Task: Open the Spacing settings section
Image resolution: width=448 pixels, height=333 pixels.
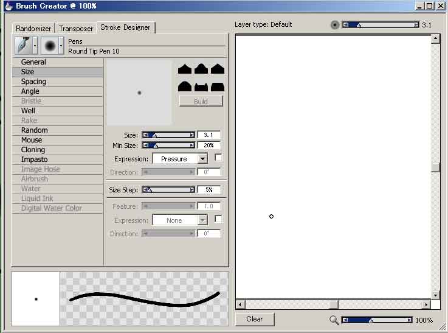Action: [x=33, y=82]
